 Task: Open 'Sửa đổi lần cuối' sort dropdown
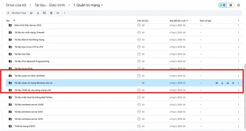[x=179, y=21]
